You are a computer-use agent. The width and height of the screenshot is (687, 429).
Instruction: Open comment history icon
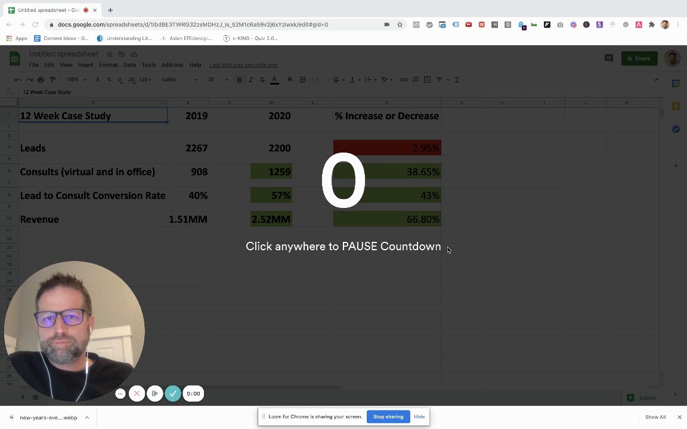608,58
